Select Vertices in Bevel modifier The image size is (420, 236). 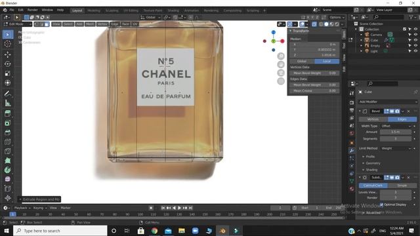373,119
